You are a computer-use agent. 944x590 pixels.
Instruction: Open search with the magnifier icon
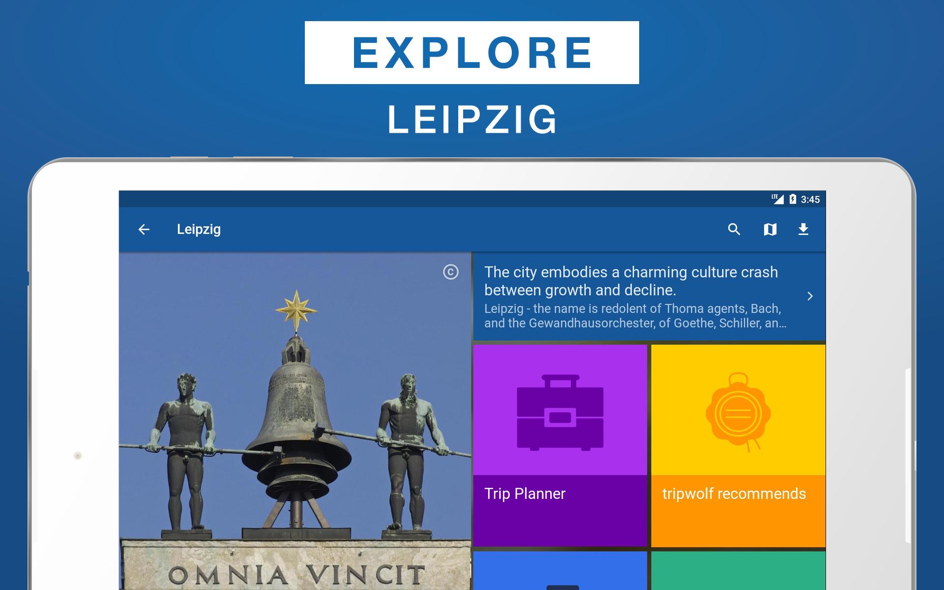pos(734,229)
